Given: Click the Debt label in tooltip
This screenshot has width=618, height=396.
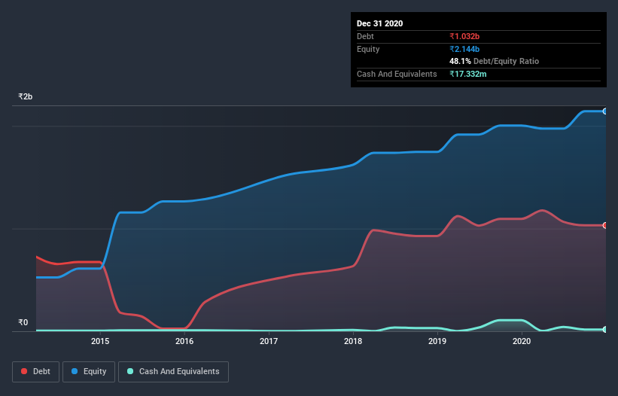Looking at the screenshot, I should click(365, 36).
